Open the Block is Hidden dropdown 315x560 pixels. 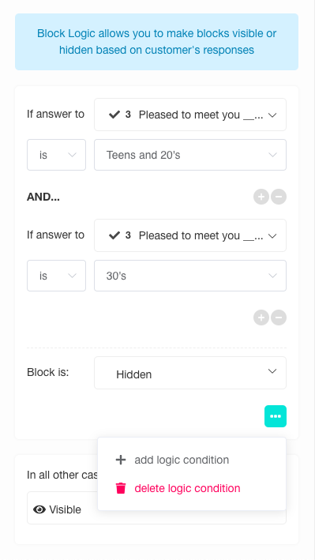[x=190, y=373]
